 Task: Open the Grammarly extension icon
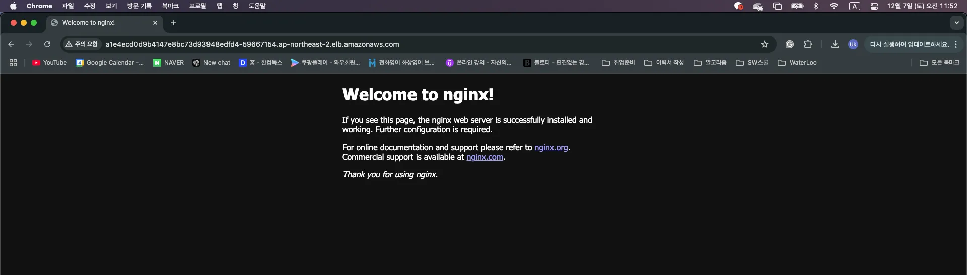point(790,44)
